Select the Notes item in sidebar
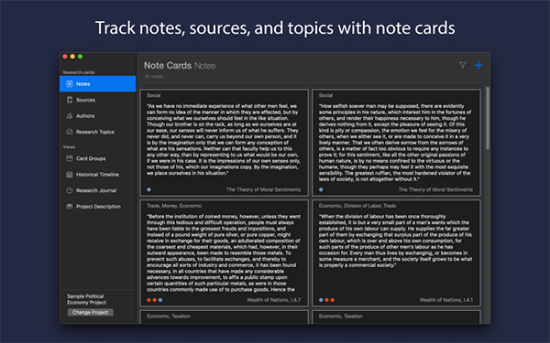The width and height of the screenshot is (550, 343). point(97,84)
